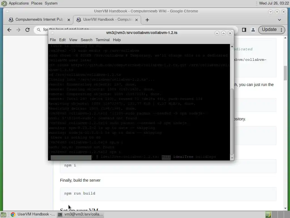Open the terminal's Search menu

pos(86,40)
